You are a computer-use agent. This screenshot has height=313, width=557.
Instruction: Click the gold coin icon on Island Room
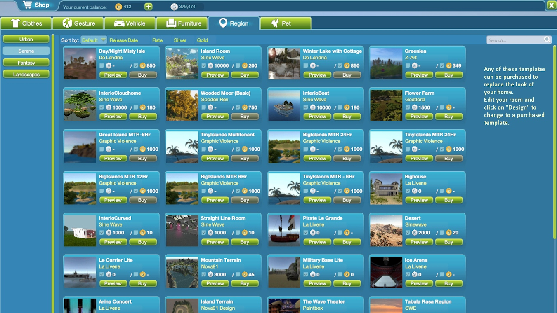coord(245,65)
